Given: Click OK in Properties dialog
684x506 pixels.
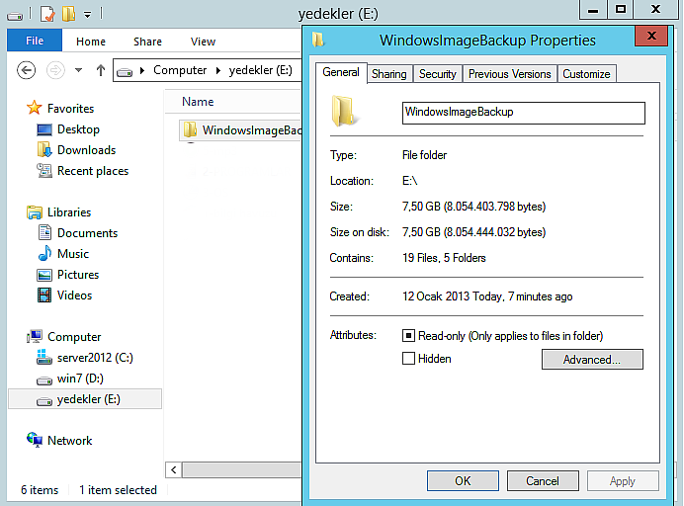Looking at the screenshot, I should [463, 480].
